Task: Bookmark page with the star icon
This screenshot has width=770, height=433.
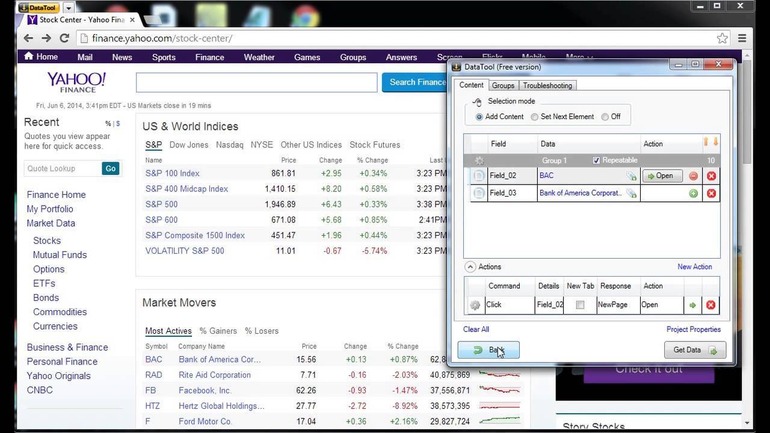Action: (722, 38)
